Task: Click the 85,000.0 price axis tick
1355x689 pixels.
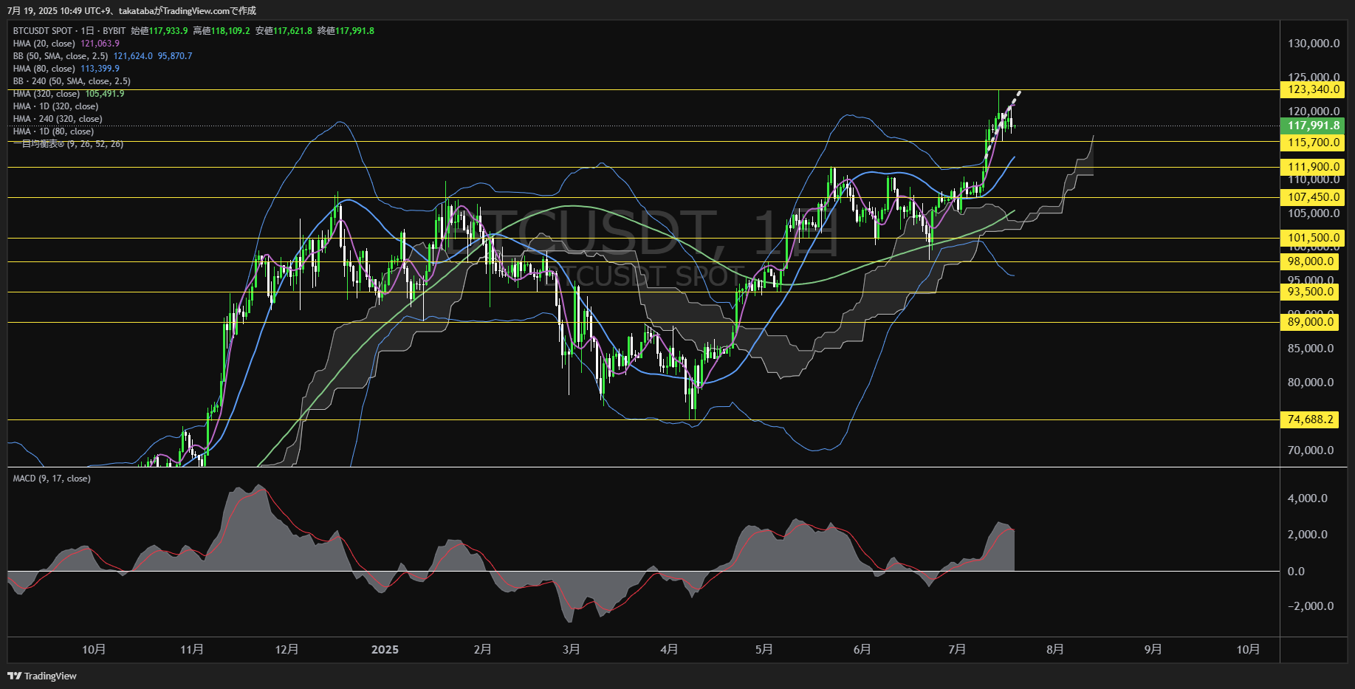Action: tap(1311, 349)
